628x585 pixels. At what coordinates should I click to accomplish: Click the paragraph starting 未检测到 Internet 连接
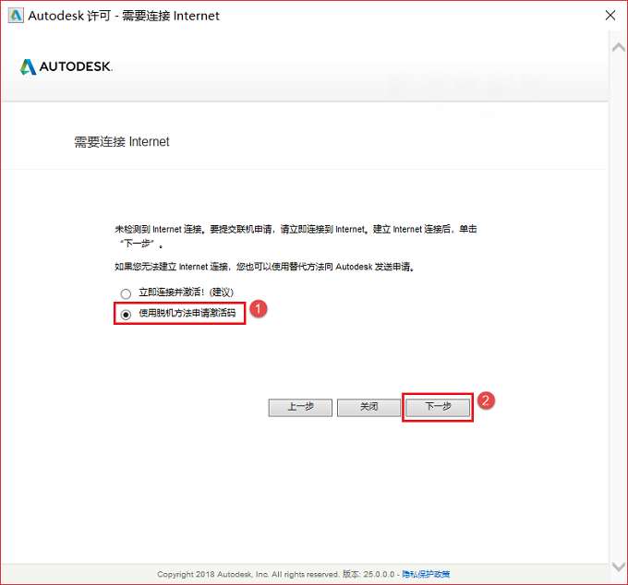click(296, 236)
